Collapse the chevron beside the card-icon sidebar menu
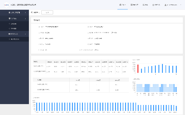The image size is (185, 115). (x=25, y=34)
